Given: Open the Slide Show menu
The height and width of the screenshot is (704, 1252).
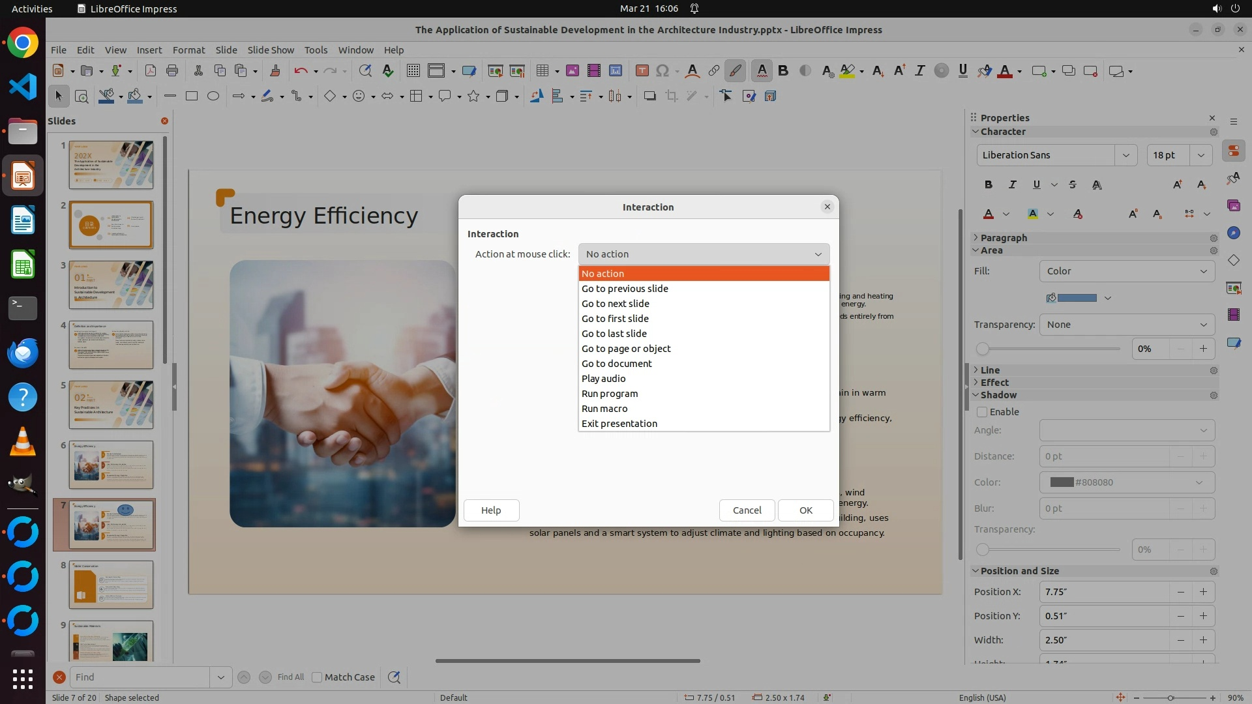Looking at the screenshot, I should (271, 50).
